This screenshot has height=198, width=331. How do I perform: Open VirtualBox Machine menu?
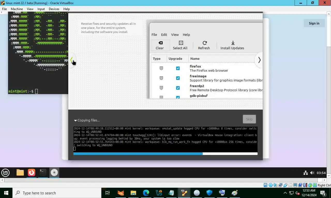[x=17, y=9]
